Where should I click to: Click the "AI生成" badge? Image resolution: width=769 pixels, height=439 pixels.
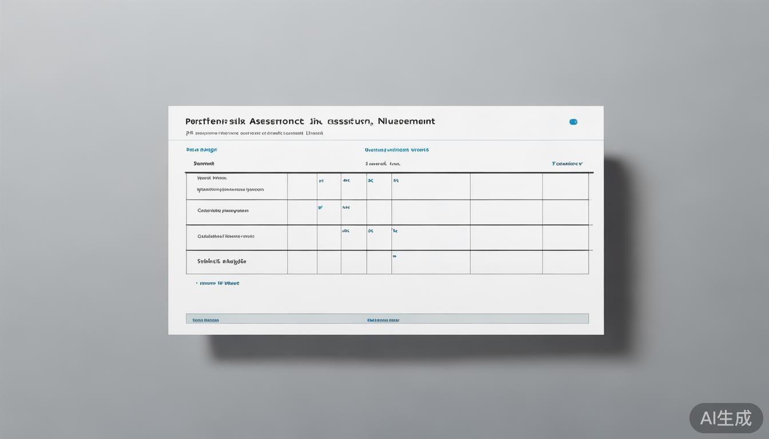click(726, 418)
